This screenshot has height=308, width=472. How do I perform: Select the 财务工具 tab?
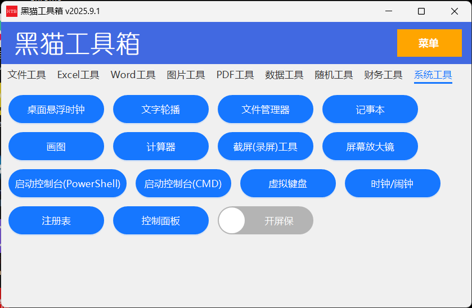click(383, 75)
